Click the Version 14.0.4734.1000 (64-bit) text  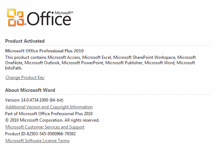click(34, 100)
